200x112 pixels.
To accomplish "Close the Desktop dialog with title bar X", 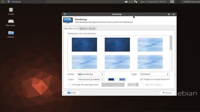I will pyautogui.click(x=173, y=14).
